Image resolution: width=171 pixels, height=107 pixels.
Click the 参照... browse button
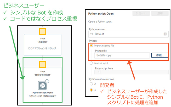[x=159, y=55]
